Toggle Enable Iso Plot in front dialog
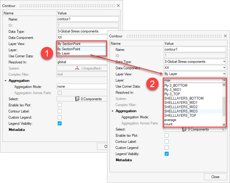 pos(167,135)
